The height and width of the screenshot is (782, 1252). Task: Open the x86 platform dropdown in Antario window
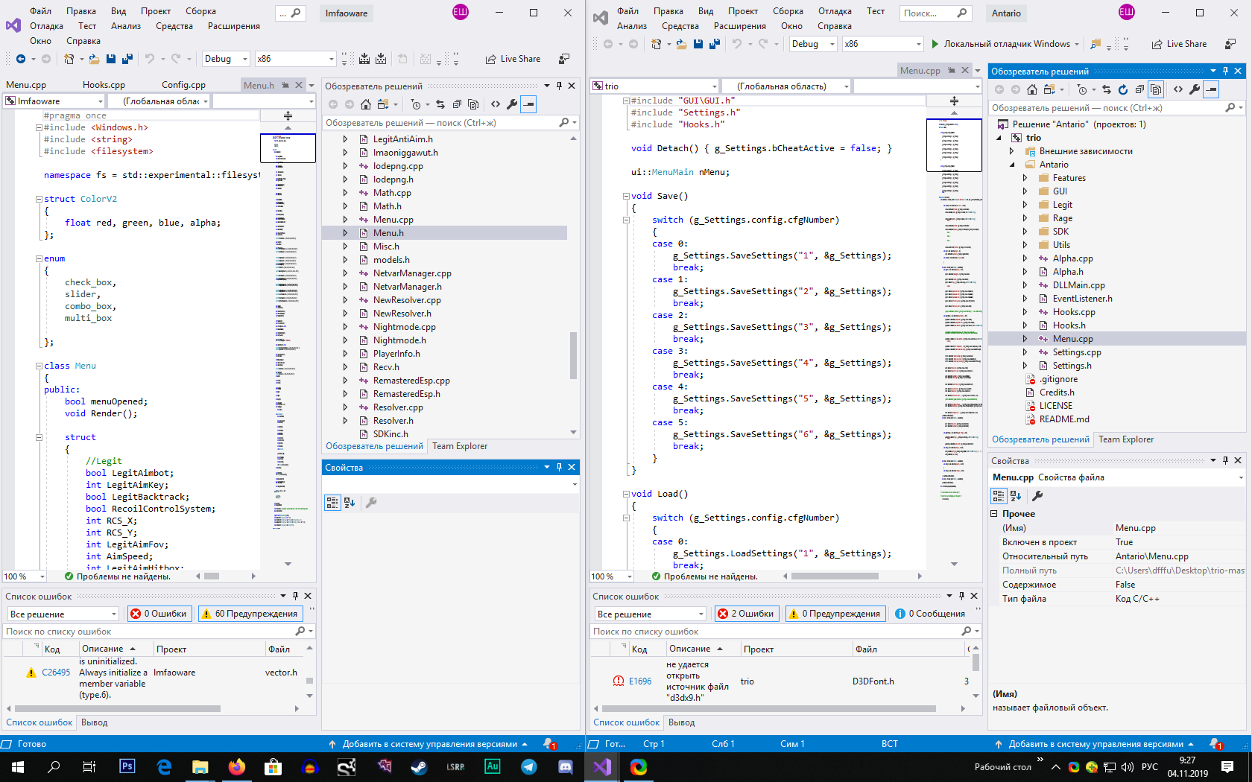[x=883, y=44]
